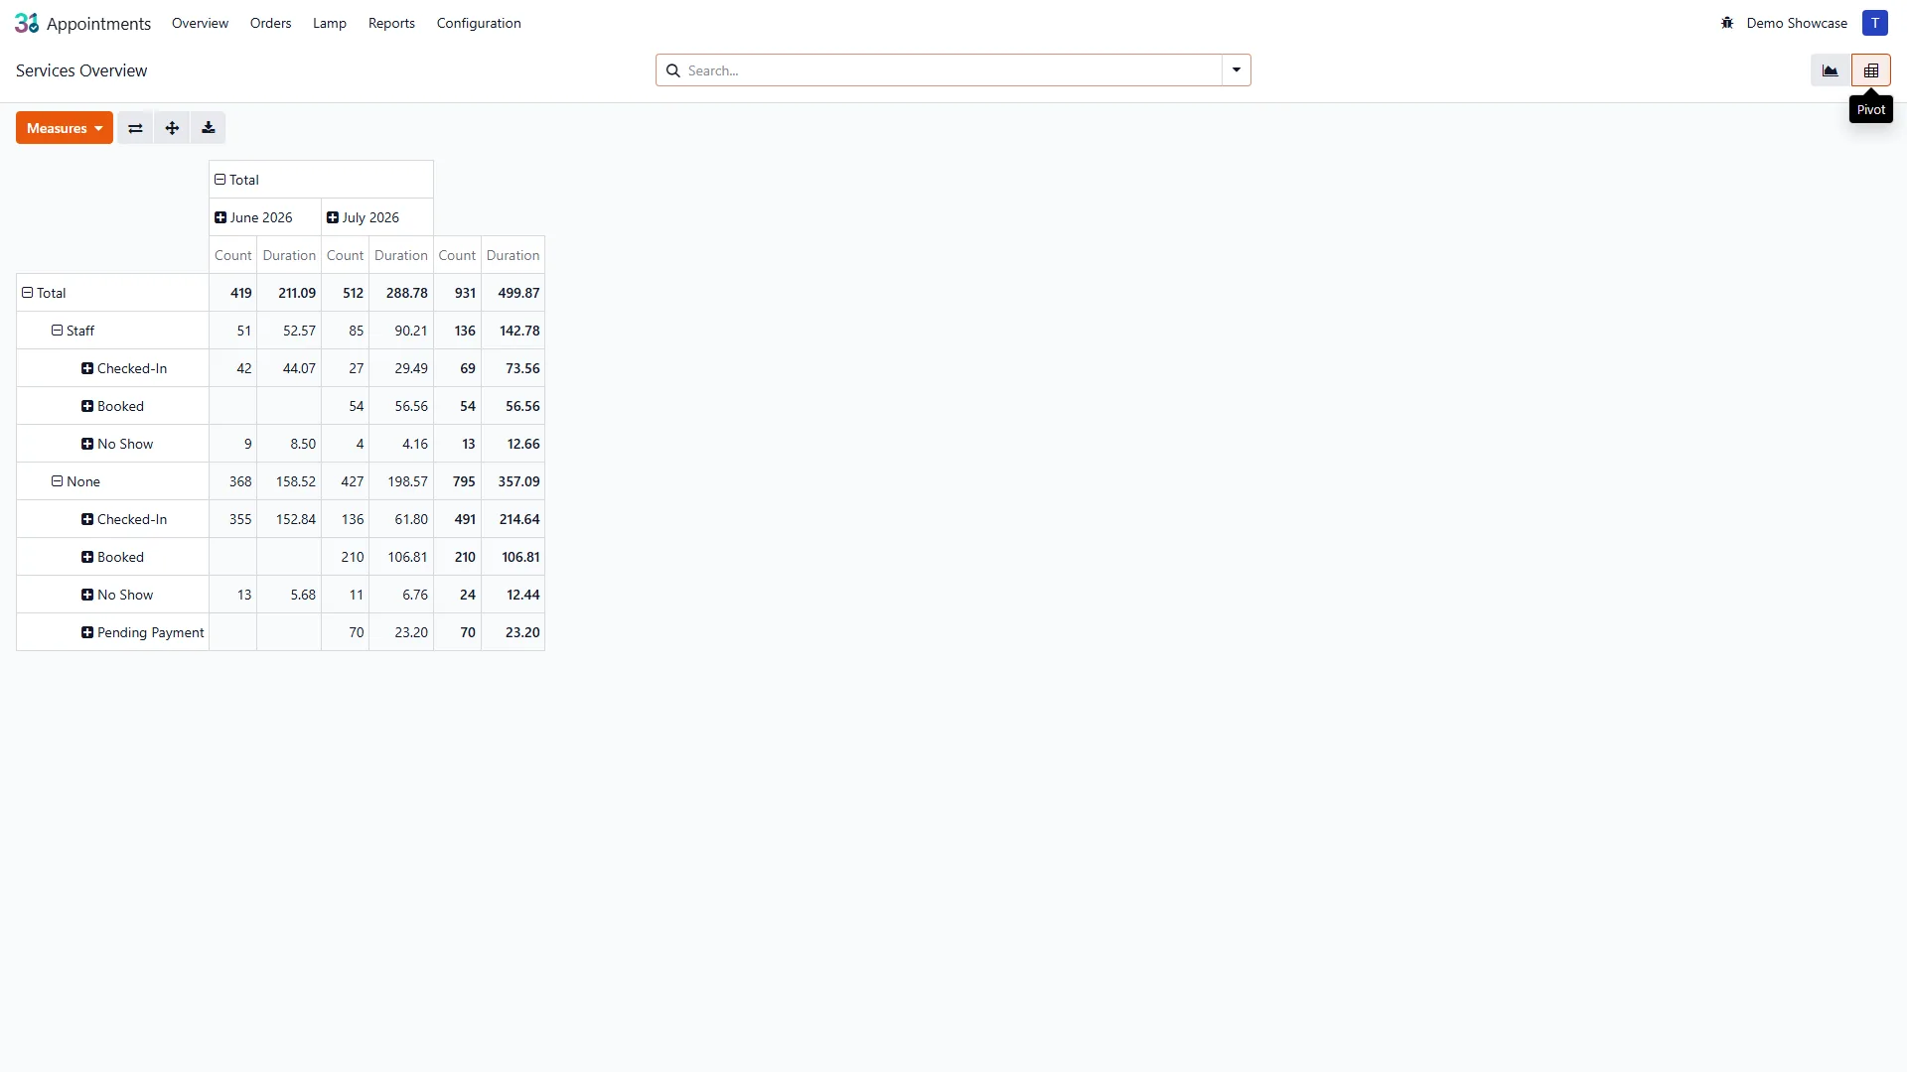Click Staff No Show June duration 8.50
This screenshot has height=1072, width=1907.
[x=289, y=444]
